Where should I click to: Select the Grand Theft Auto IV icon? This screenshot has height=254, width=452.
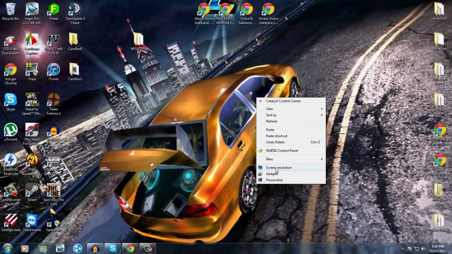tap(54, 44)
